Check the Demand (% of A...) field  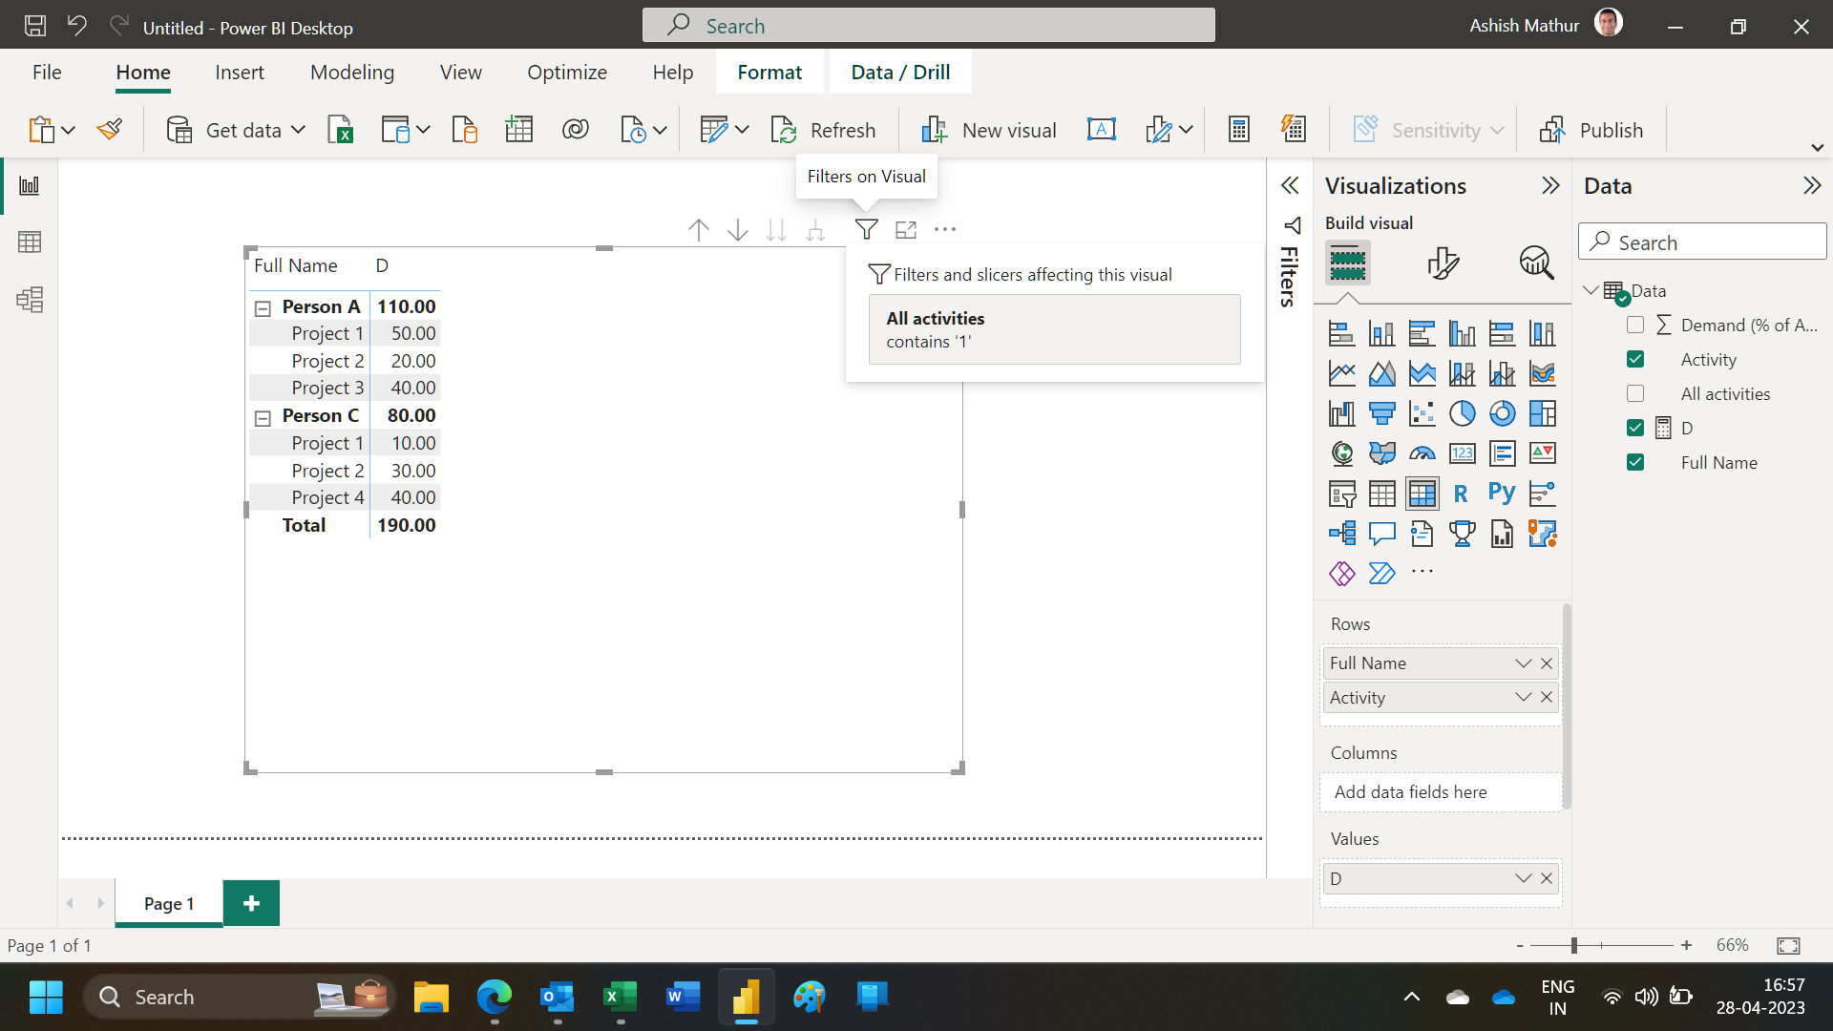tap(1635, 326)
